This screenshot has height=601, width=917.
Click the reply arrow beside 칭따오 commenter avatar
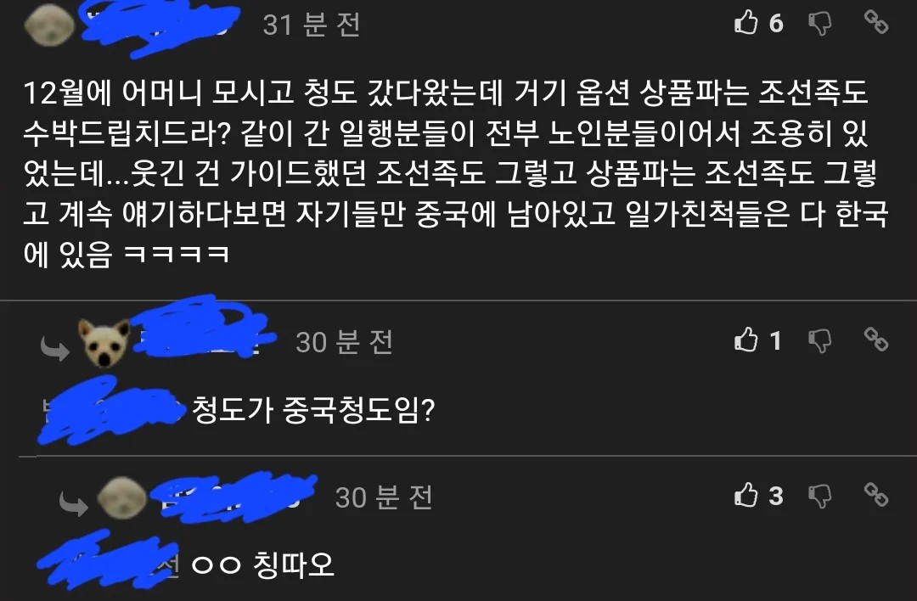pyautogui.click(x=74, y=504)
